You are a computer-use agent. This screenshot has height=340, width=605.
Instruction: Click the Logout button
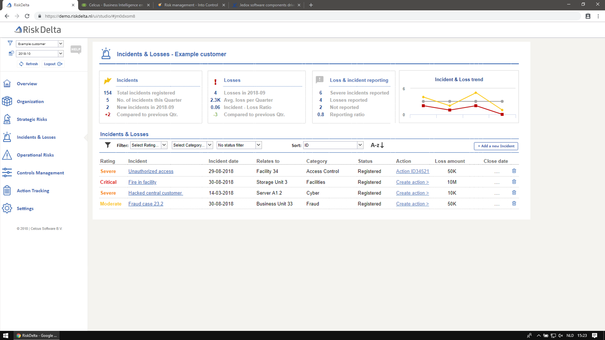pos(53,64)
